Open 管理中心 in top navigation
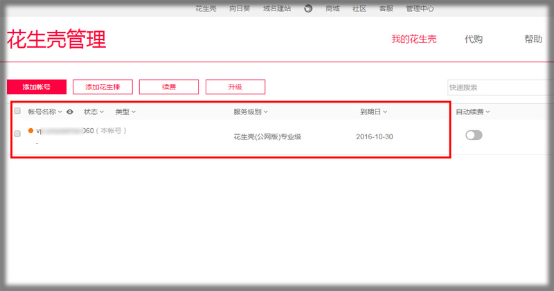This screenshot has width=554, height=291. point(420,8)
